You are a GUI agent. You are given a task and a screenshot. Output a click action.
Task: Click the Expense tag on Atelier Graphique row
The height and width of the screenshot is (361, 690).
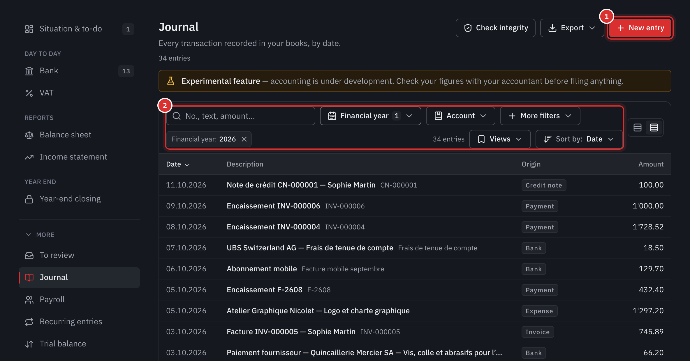click(539, 311)
